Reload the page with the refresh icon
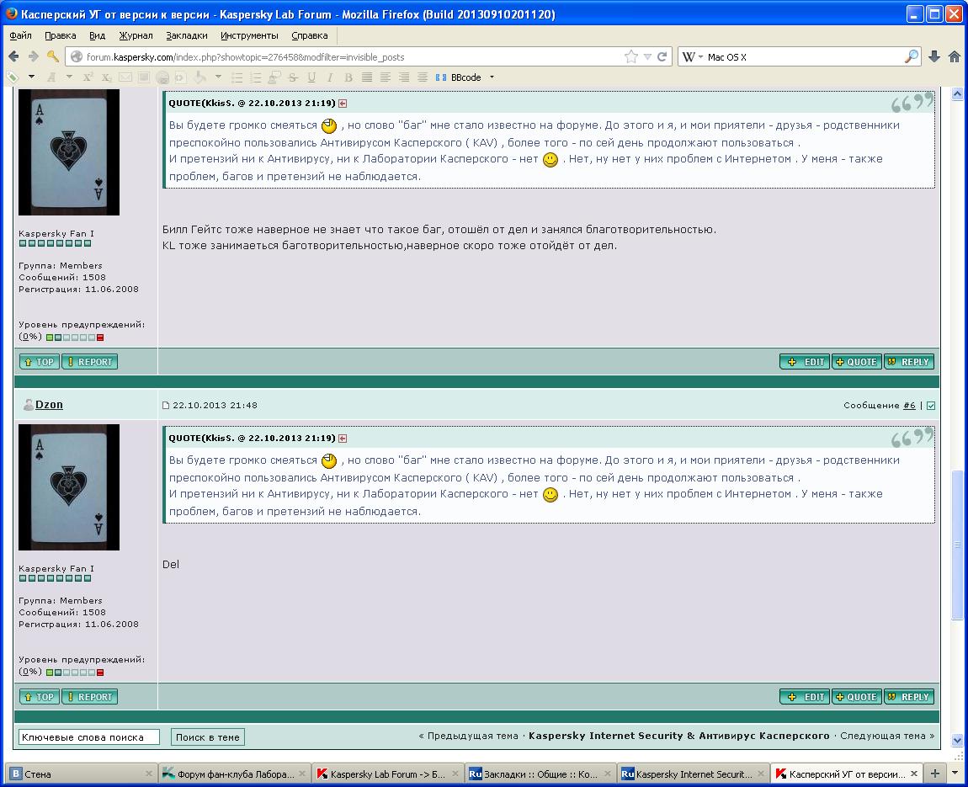Image resolution: width=968 pixels, height=787 pixels. coord(662,56)
